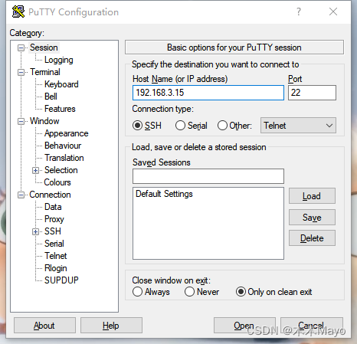Open Features settings category
This screenshot has height=344, width=357.
(60, 109)
